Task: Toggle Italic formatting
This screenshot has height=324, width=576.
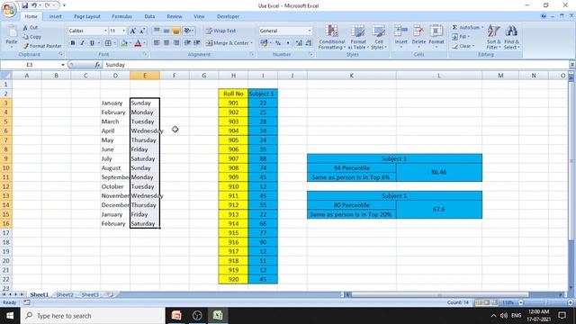Action: (x=82, y=43)
